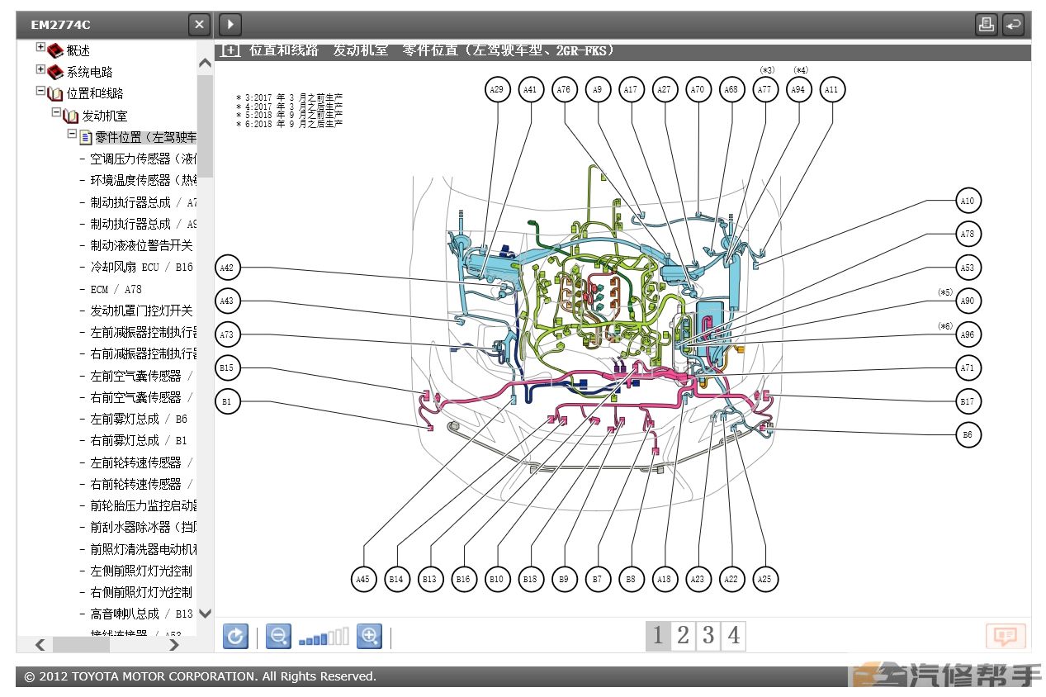The height and width of the screenshot is (697, 1046).
Task: Open the ECM / A78 entry
Action: (x=116, y=289)
